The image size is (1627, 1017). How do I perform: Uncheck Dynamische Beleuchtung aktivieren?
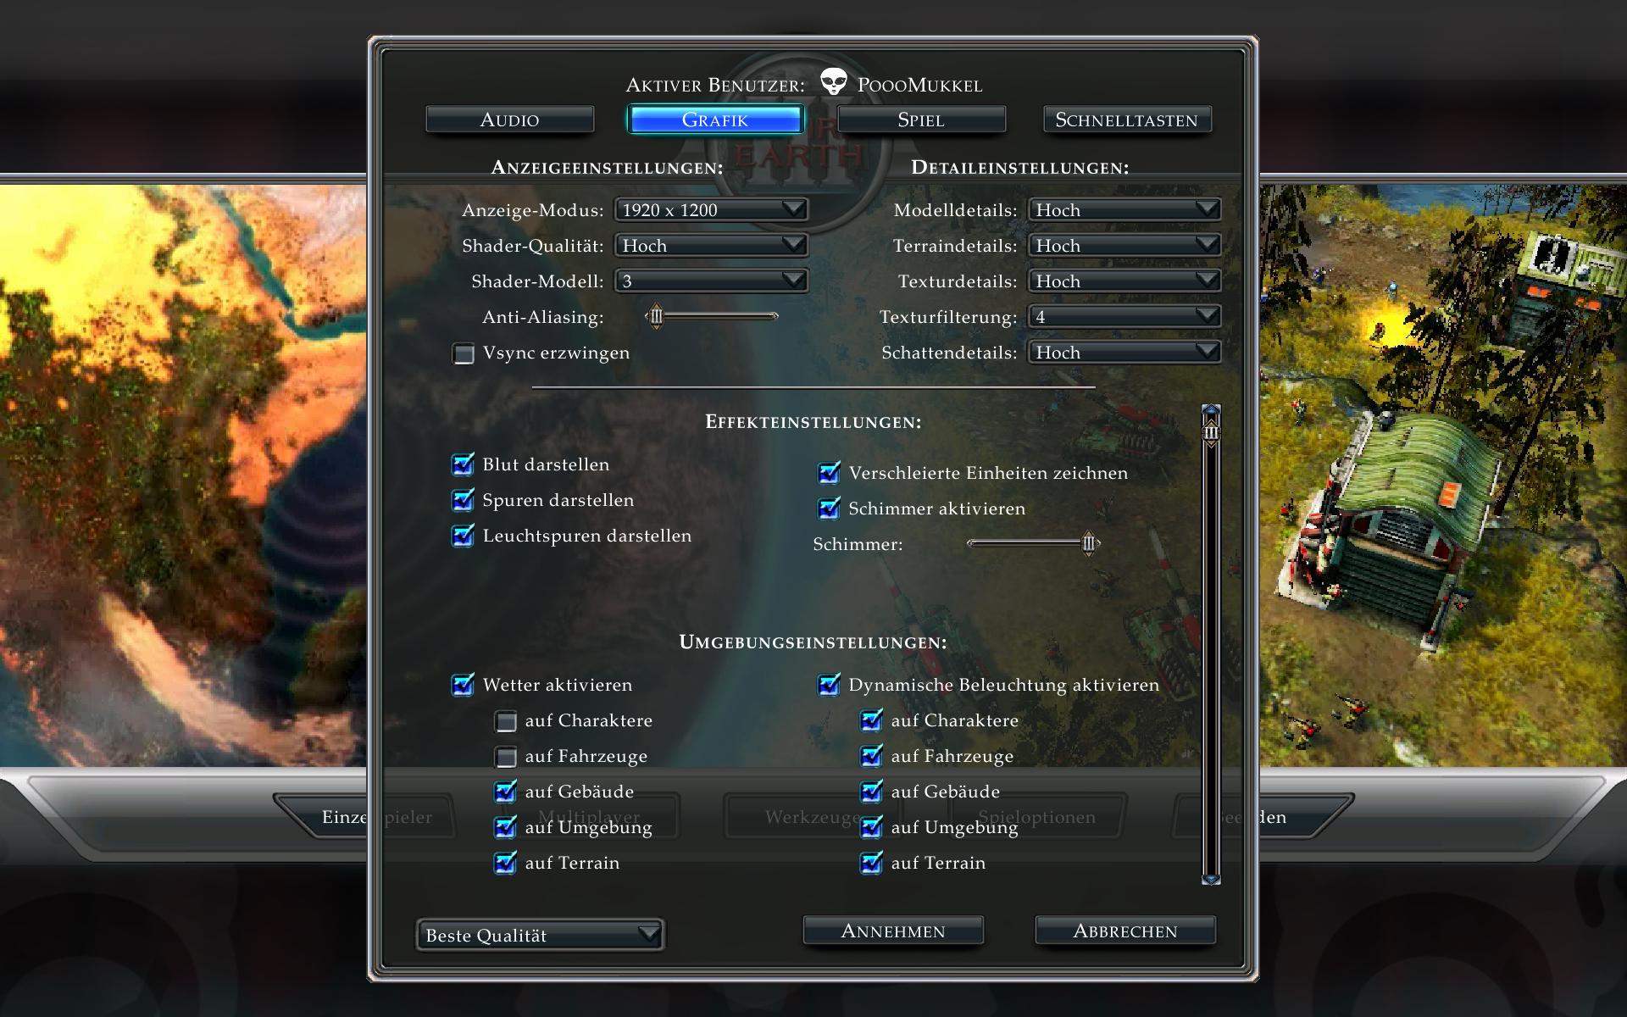[x=829, y=685]
